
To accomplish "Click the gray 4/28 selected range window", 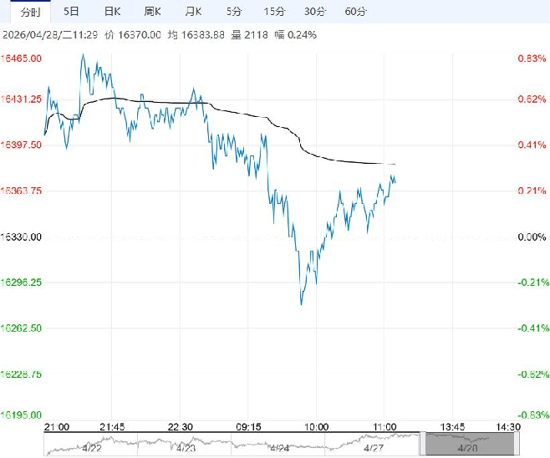I will [x=465, y=445].
